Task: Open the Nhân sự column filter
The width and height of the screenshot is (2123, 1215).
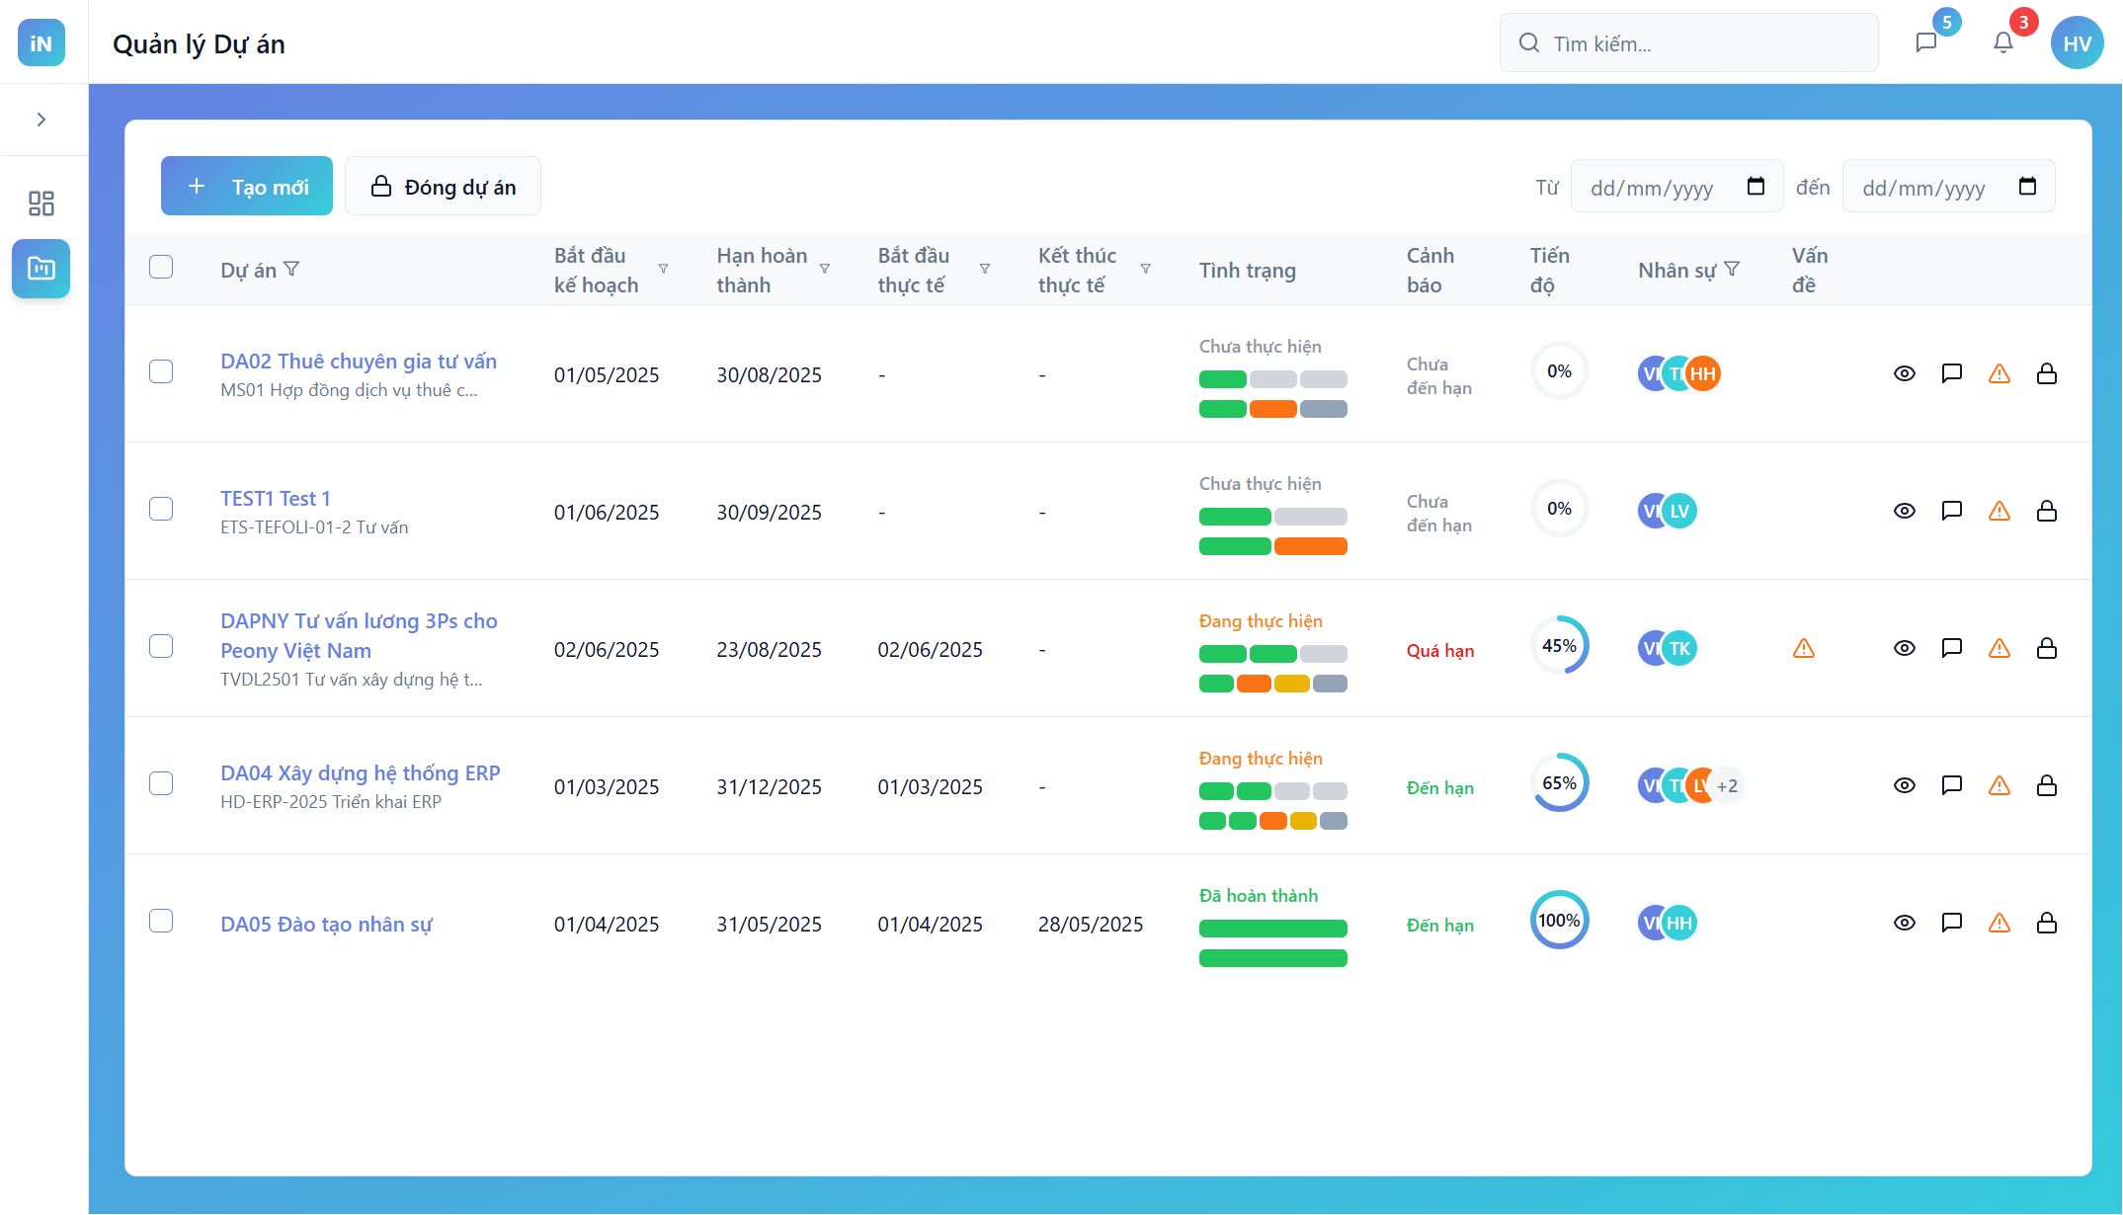Action: pyautogui.click(x=1731, y=269)
